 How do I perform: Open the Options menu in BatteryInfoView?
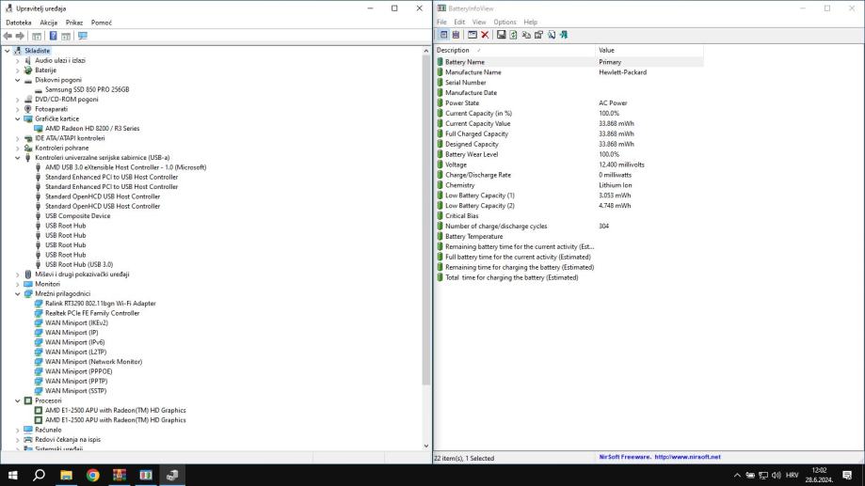[x=505, y=22]
